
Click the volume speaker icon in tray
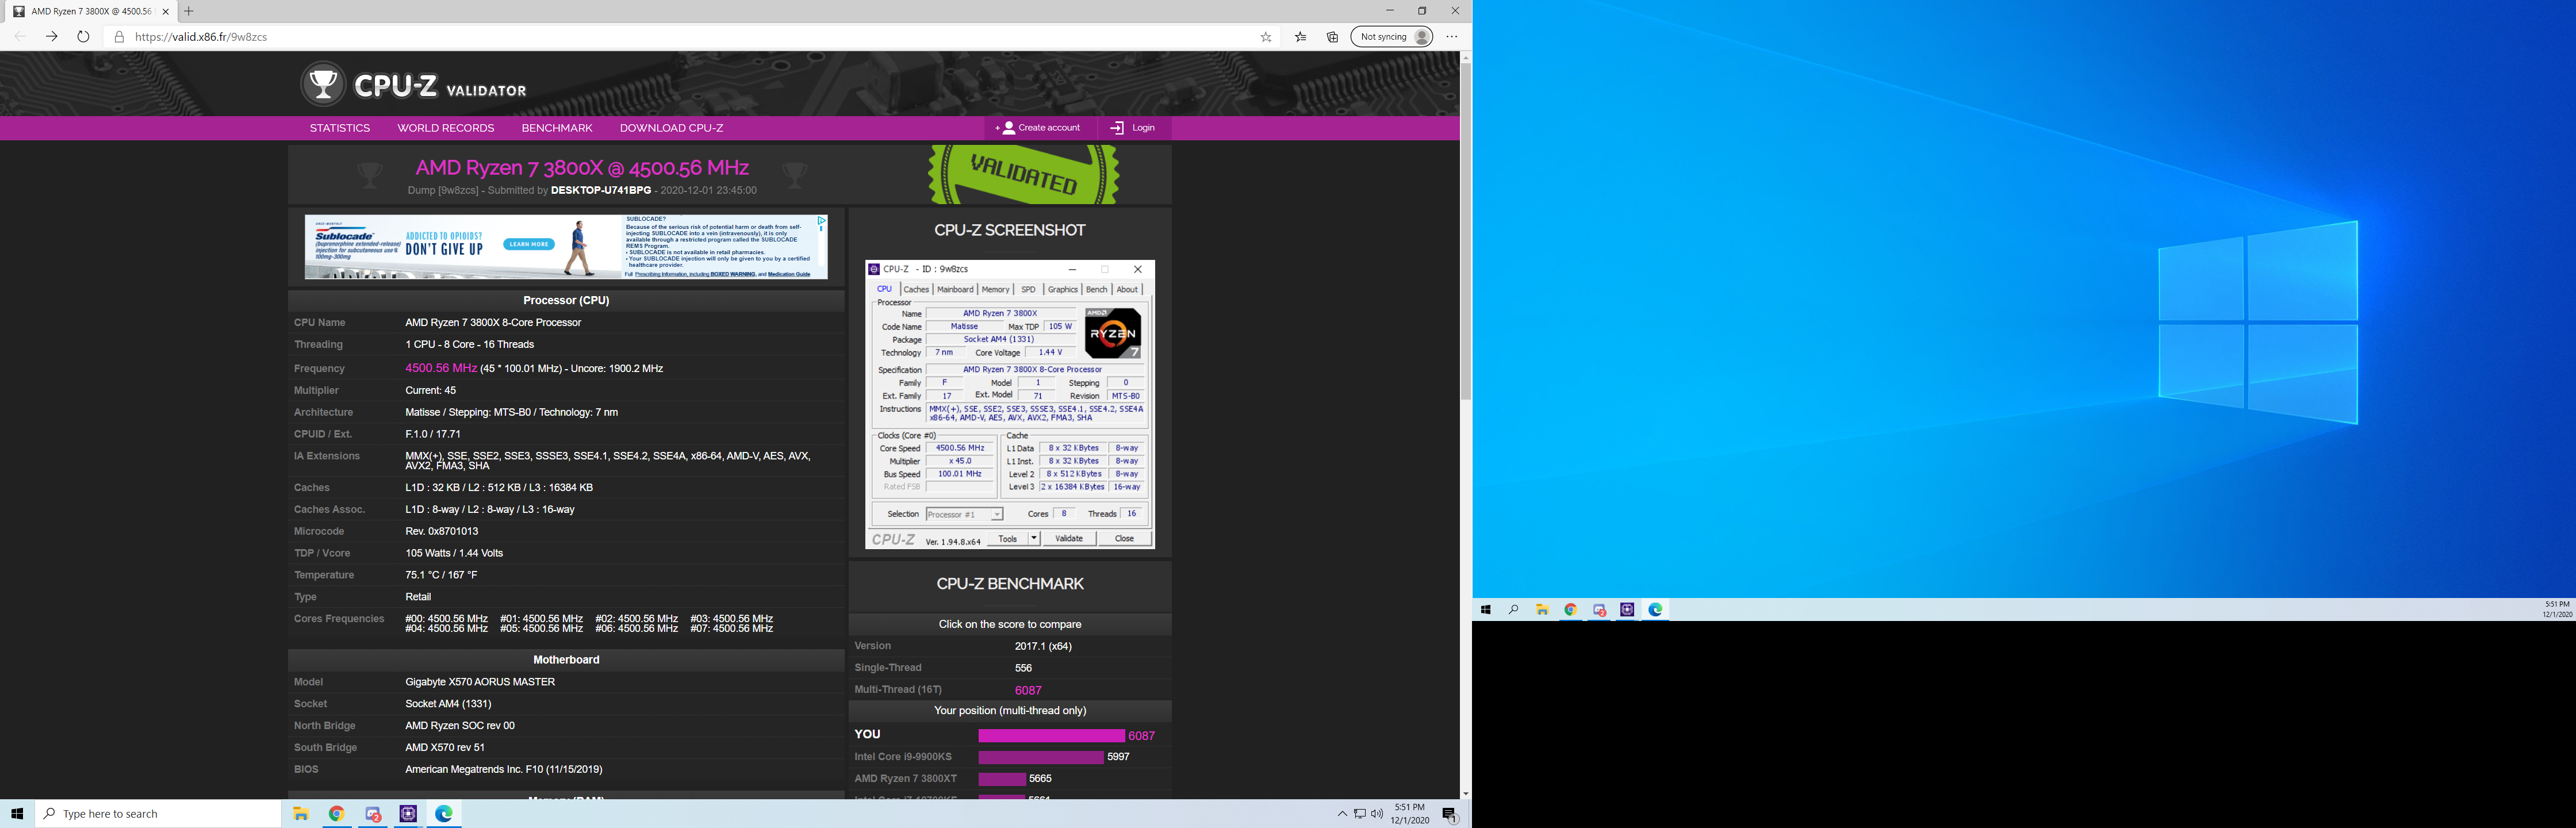[1377, 814]
